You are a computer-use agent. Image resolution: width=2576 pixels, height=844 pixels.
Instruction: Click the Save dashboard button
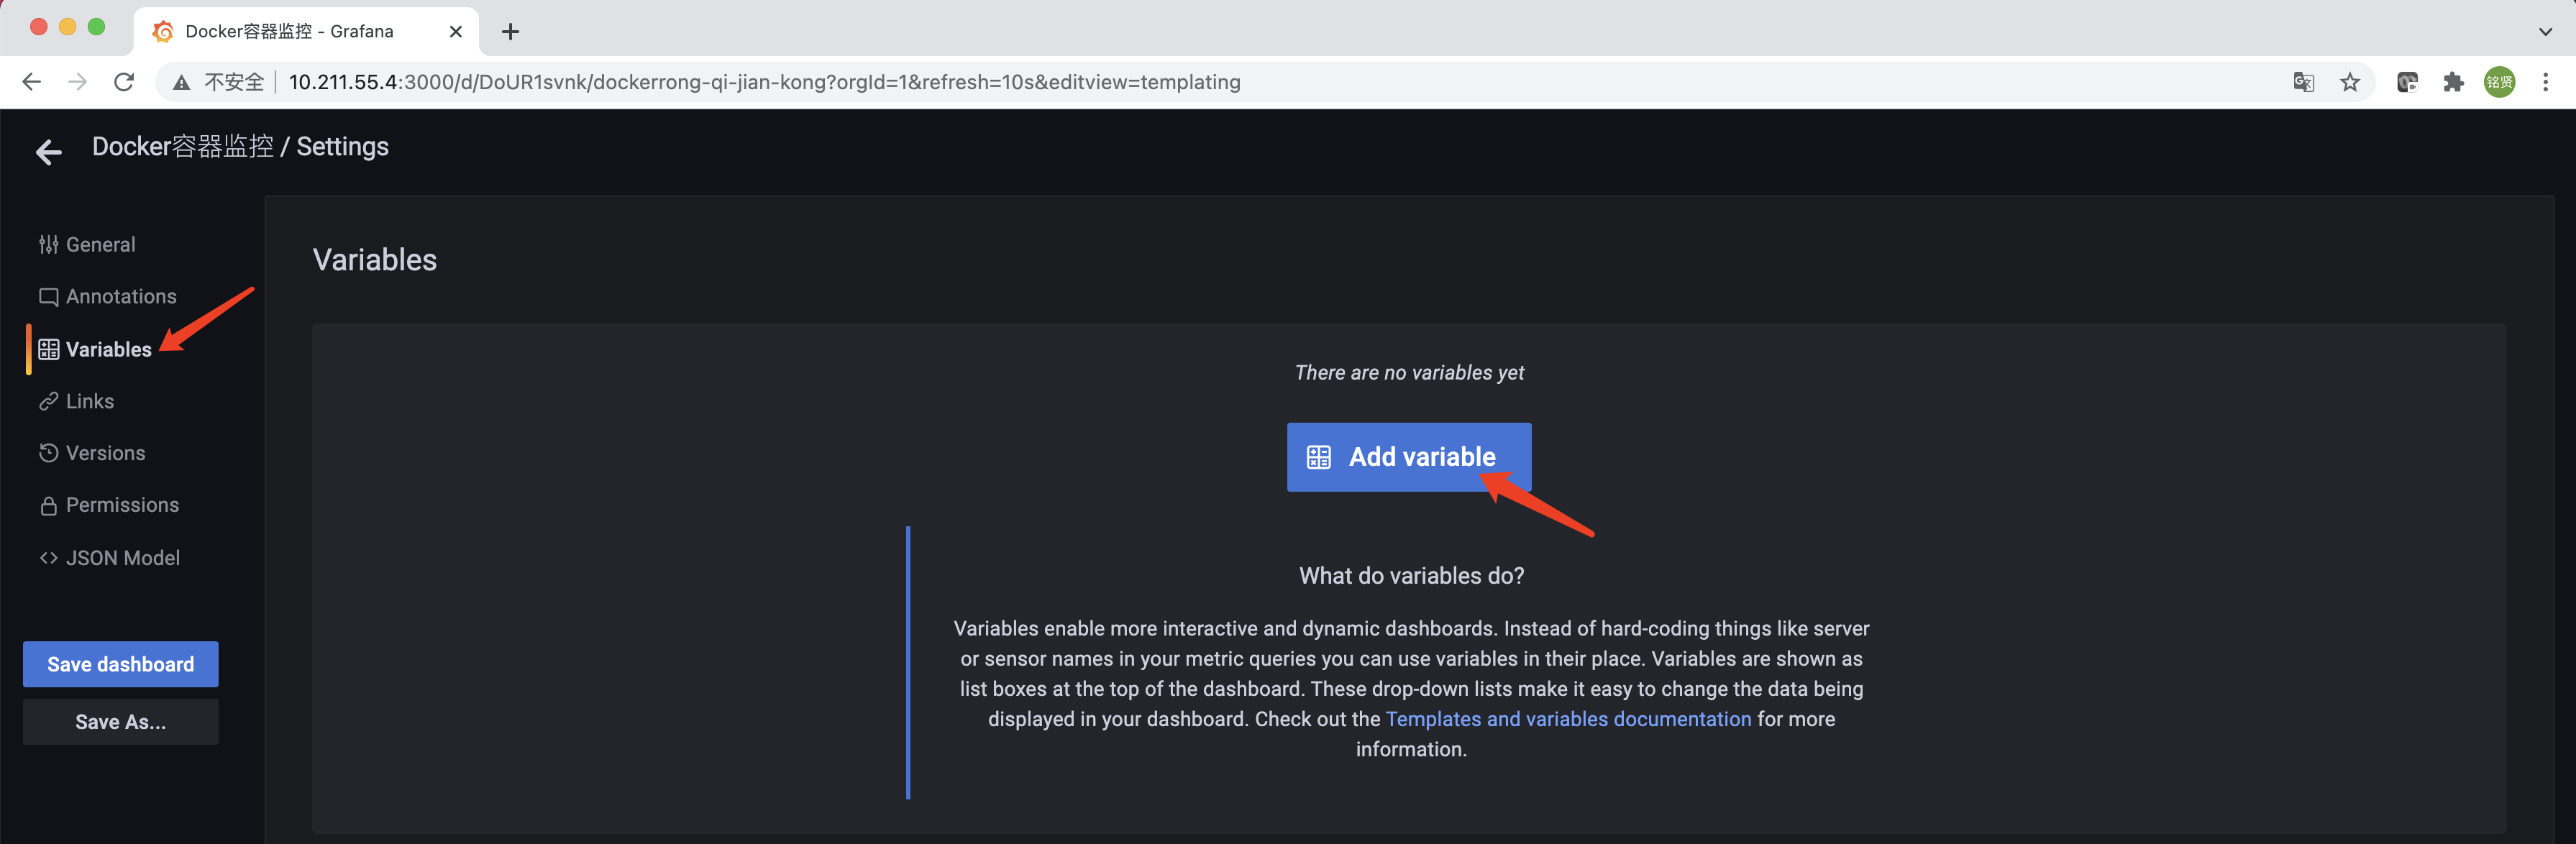pos(120,664)
